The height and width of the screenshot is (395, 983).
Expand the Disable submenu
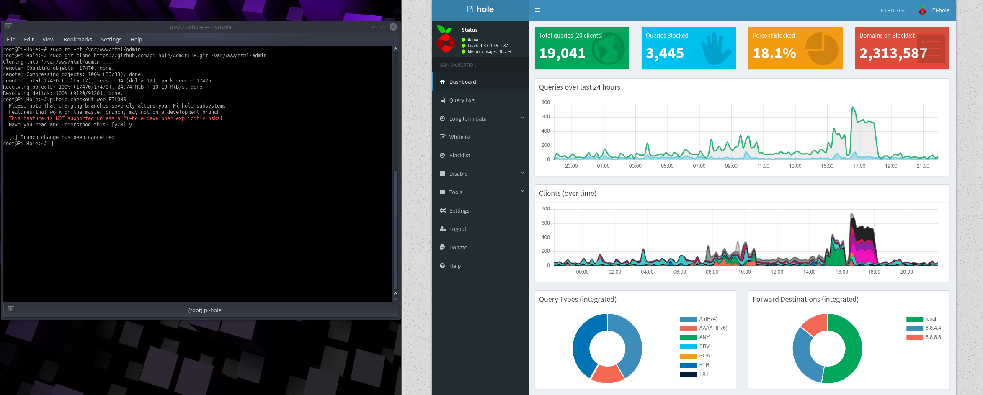[x=522, y=173]
